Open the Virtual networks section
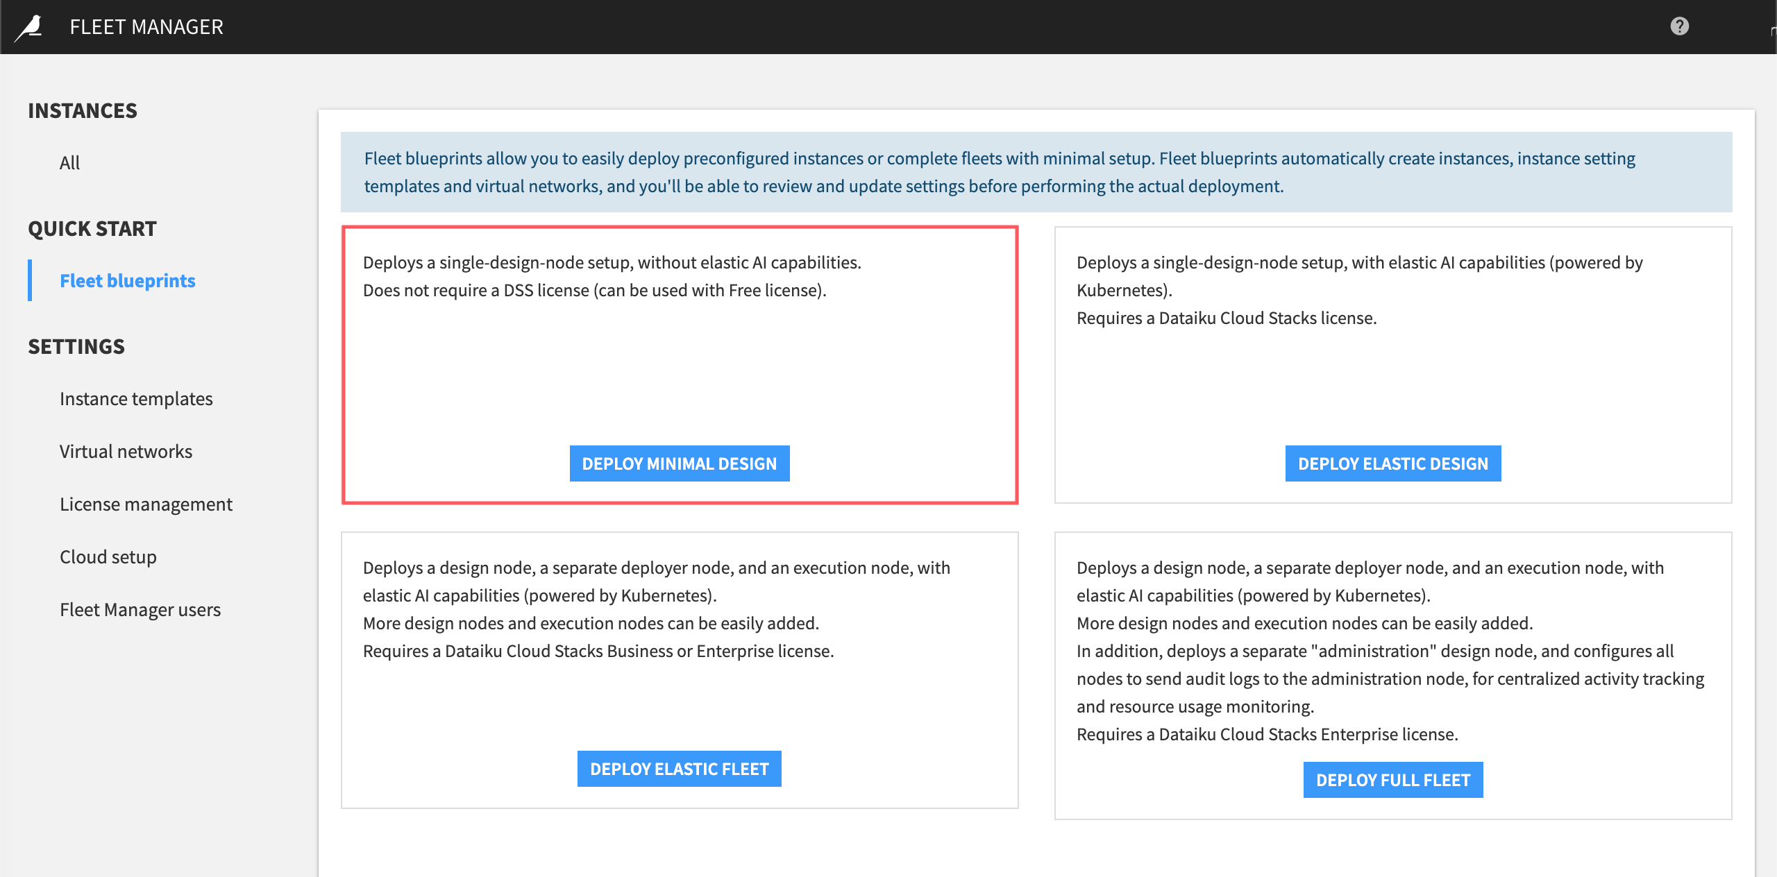This screenshot has width=1777, height=877. 126,451
